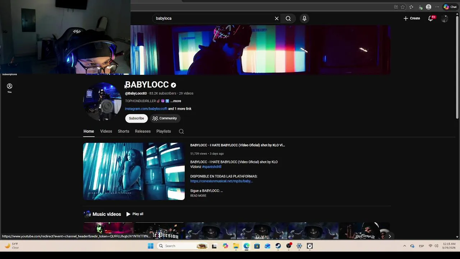Add this page to favorites star
The image size is (460, 259).
403,7
